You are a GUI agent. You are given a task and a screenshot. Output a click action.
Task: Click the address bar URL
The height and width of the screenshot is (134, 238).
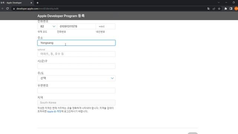[38, 9]
